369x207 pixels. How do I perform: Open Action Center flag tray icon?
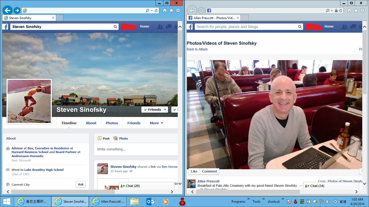[289, 202]
